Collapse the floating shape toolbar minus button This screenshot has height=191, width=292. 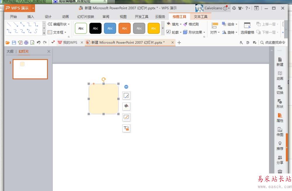point(126,87)
